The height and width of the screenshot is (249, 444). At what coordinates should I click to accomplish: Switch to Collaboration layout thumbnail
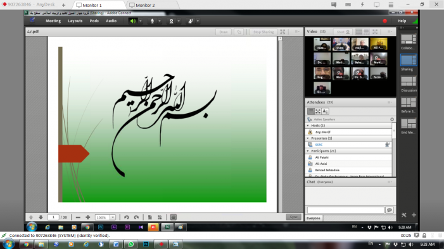(x=409, y=39)
